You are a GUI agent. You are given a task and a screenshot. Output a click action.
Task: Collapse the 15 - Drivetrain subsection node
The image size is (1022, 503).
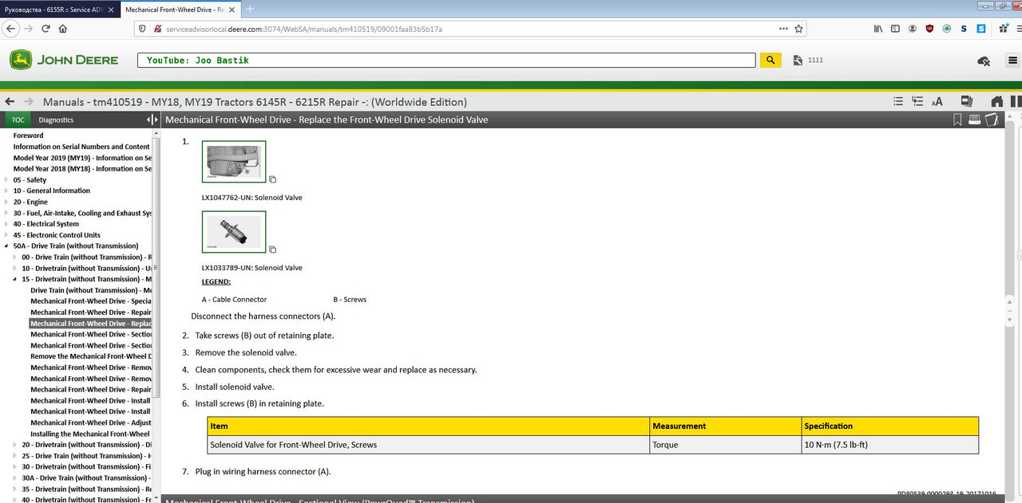15,280
